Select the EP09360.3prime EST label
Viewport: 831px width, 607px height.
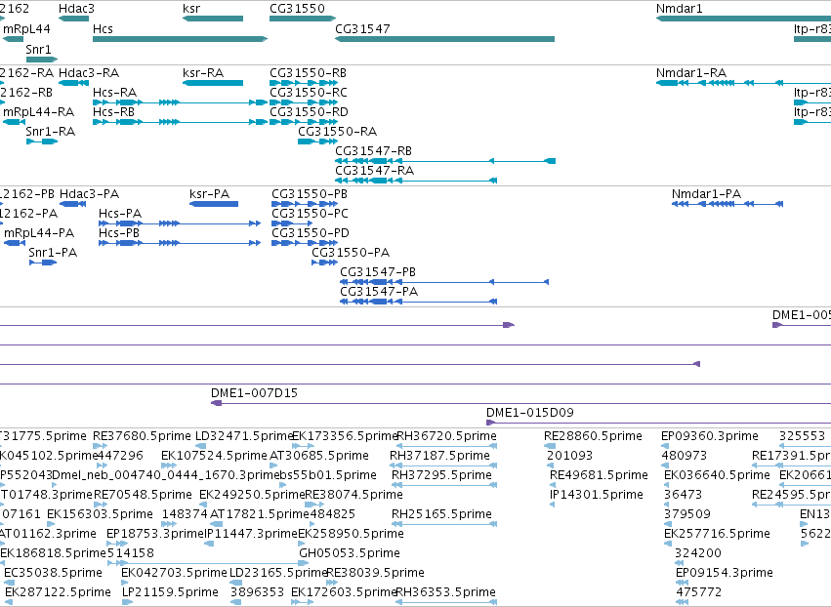tap(710, 436)
